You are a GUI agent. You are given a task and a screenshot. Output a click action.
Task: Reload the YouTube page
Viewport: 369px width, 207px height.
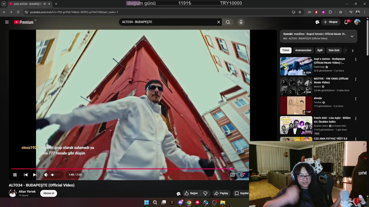pos(18,12)
